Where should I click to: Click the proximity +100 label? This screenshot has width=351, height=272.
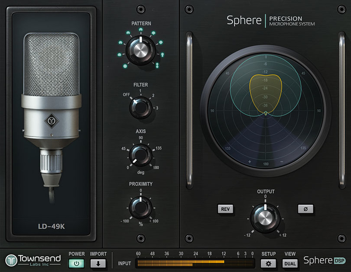pos(154,221)
